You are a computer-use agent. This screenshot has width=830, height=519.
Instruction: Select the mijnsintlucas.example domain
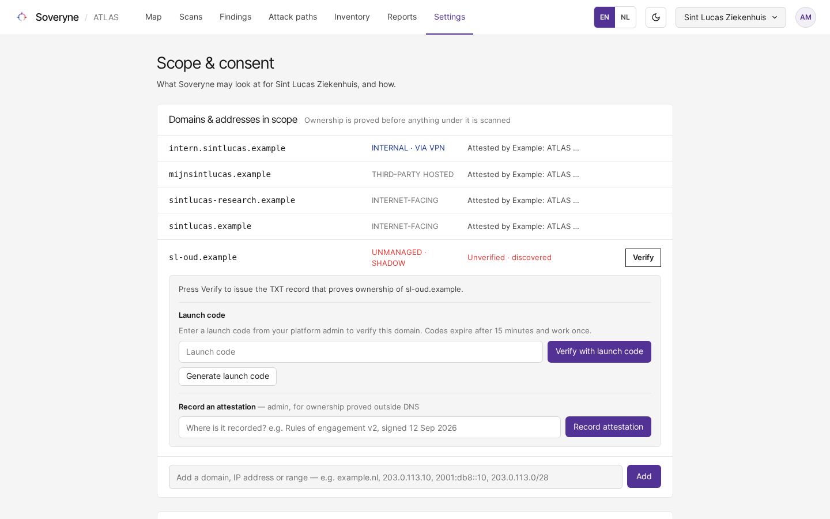[x=220, y=174]
